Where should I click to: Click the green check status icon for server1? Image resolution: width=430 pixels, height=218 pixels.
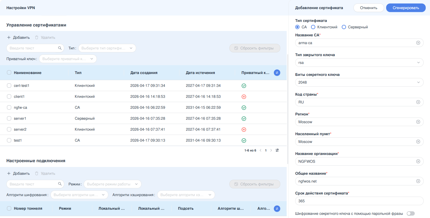click(244, 119)
